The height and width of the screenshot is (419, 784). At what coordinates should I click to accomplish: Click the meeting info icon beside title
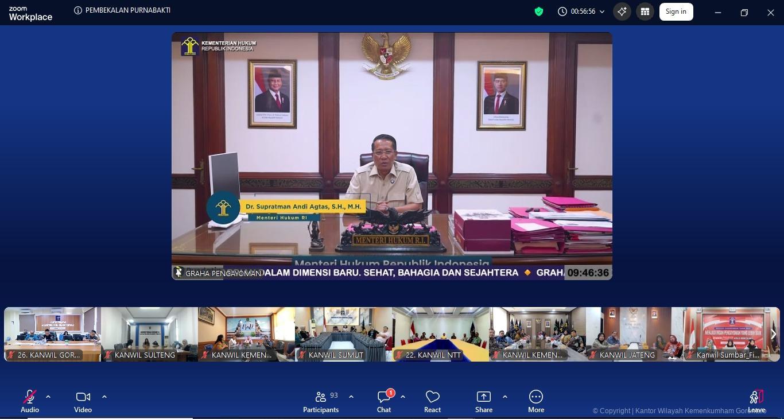click(x=78, y=10)
